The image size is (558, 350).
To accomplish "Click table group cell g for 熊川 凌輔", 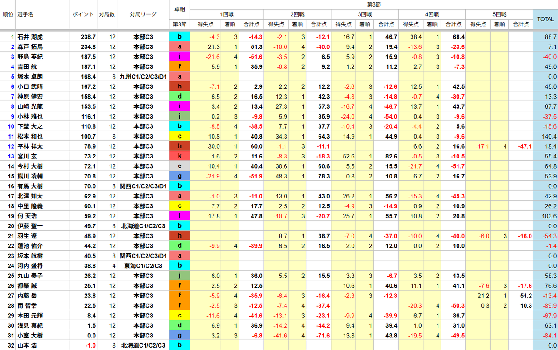I will point(179,176).
